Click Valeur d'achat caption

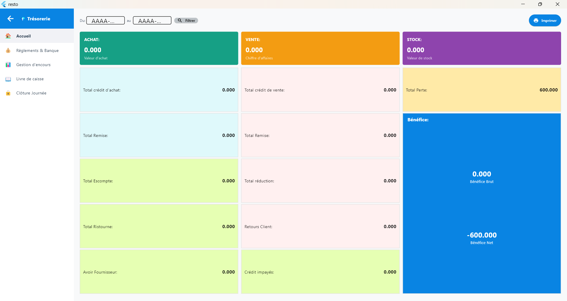click(96, 58)
